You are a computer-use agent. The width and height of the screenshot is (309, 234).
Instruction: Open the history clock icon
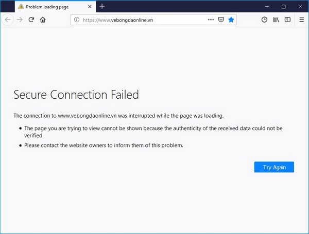pyautogui.click(x=264, y=20)
